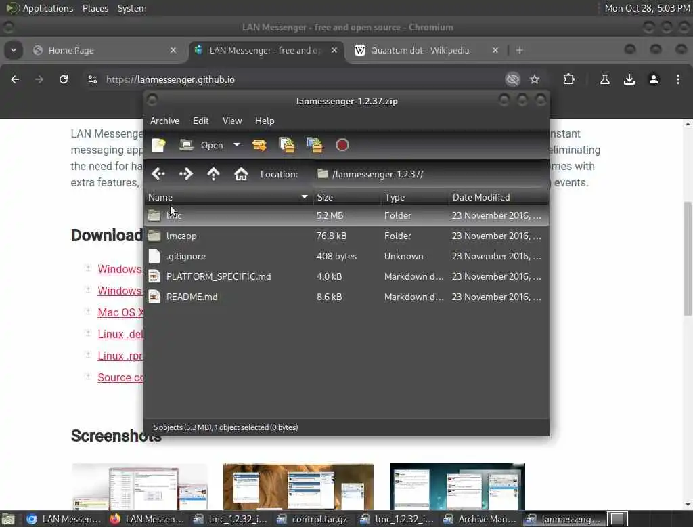693x527 pixels.
Task: Open the Chromium extensions puzzle icon
Action: (x=568, y=79)
